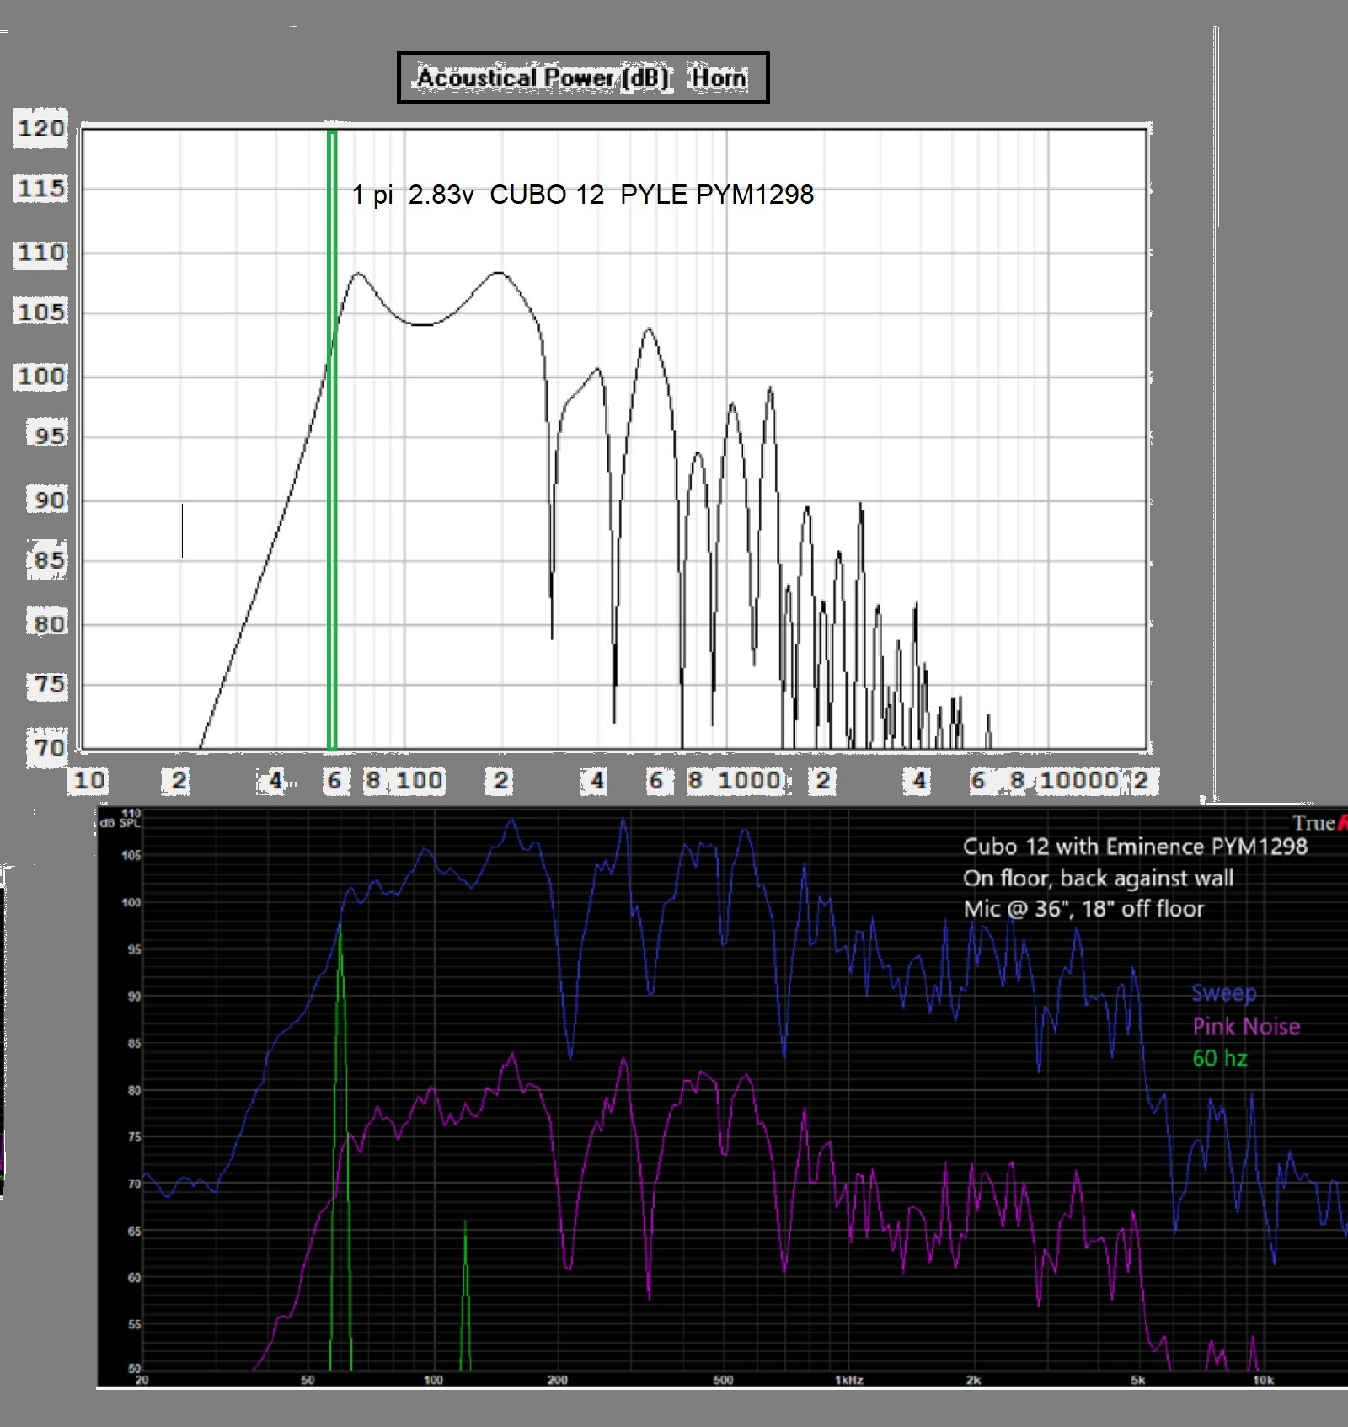Click the 'dB SPL' axis label of the measurement chart
Image resolution: width=1348 pixels, height=1427 pixels.
coord(120,823)
